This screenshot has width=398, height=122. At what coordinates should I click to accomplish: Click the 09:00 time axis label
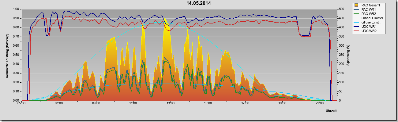tap(96, 104)
